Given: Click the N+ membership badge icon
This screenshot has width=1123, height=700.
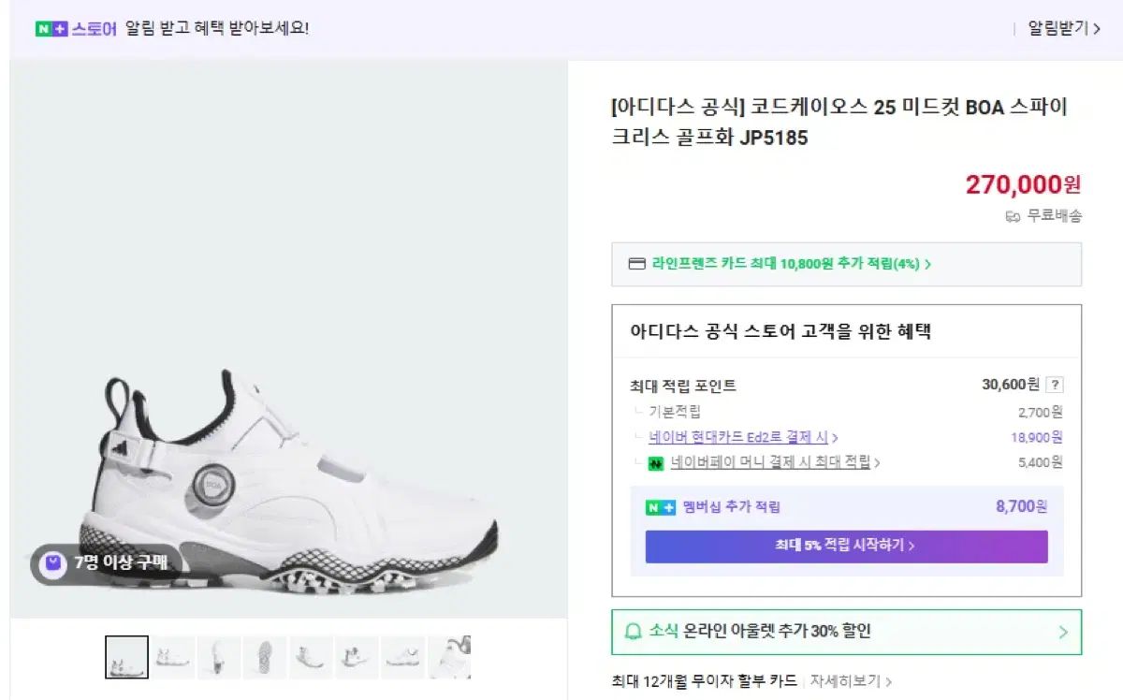Looking at the screenshot, I should pyautogui.click(x=660, y=507).
